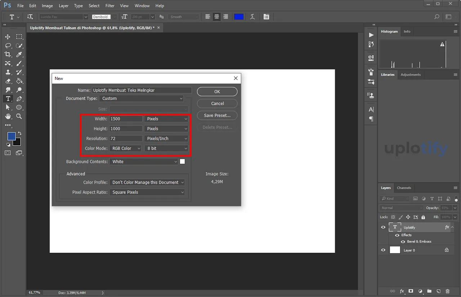461x297 pixels.
Task: Click the Create Warped Text icon
Action: pyautogui.click(x=252, y=17)
